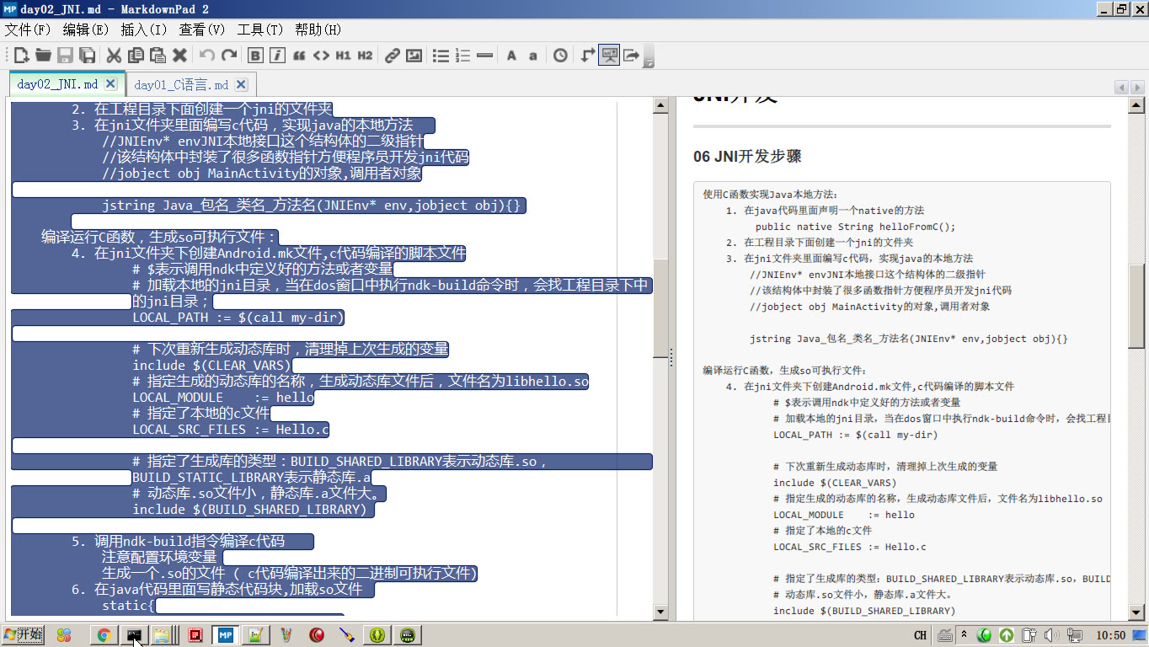
Task: Open Chrome from the taskbar
Action: tap(104, 635)
